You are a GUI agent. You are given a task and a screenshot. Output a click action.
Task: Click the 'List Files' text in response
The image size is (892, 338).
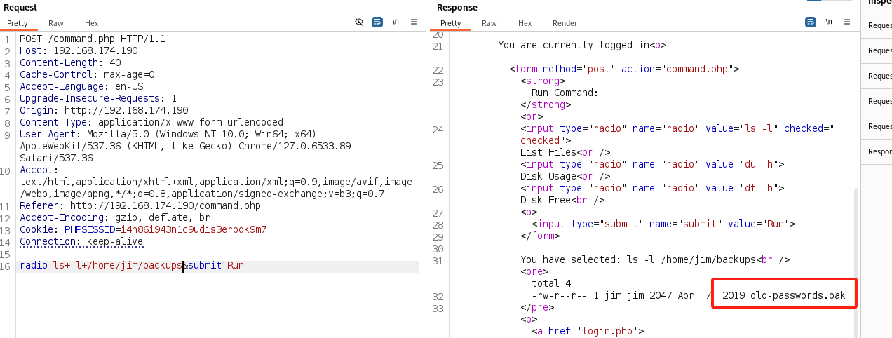click(548, 152)
